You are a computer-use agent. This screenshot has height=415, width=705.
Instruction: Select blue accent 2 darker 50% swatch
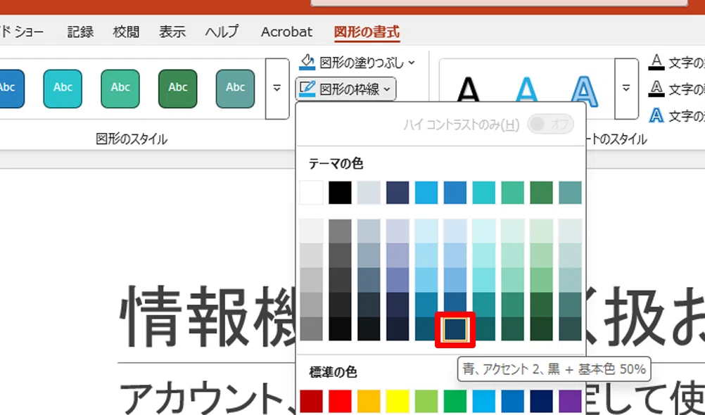(x=455, y=330)
